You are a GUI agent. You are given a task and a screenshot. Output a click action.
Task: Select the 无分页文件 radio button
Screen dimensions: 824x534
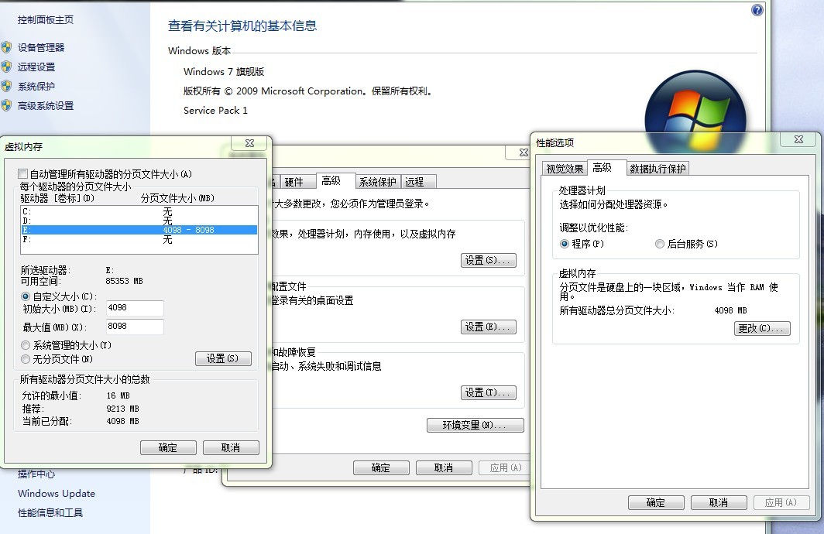pos(24,358)
